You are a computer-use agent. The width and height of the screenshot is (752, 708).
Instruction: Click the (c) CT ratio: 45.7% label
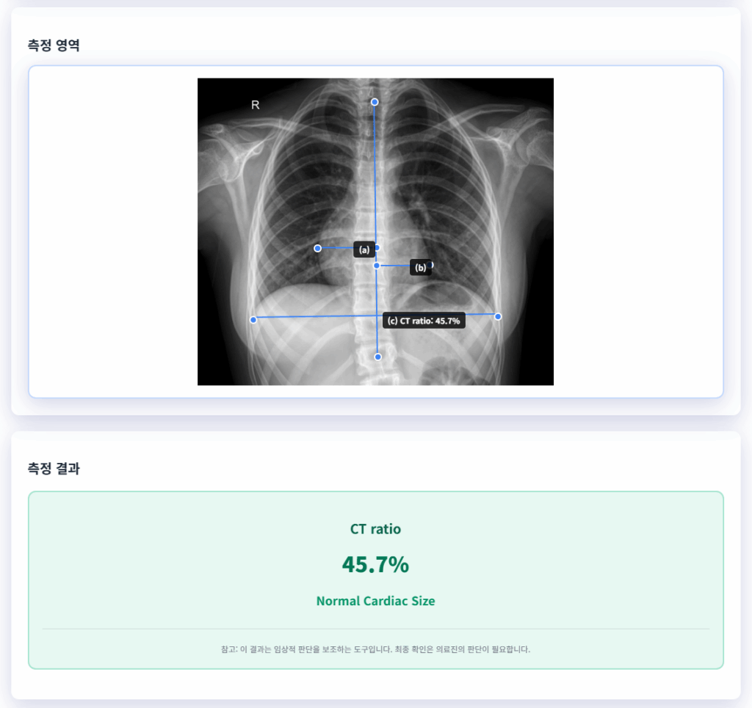tap(424, 321)
